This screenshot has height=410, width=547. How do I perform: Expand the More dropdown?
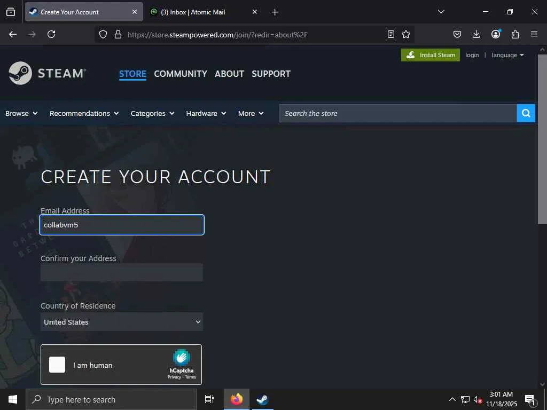(251, 113)
